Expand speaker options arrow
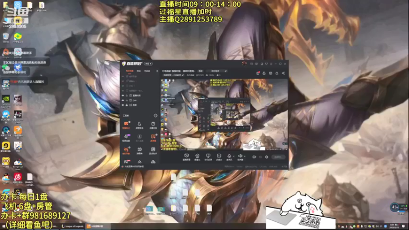Viewport: 409px width, 230px height. pyautogui.click(x=245, y=156)
